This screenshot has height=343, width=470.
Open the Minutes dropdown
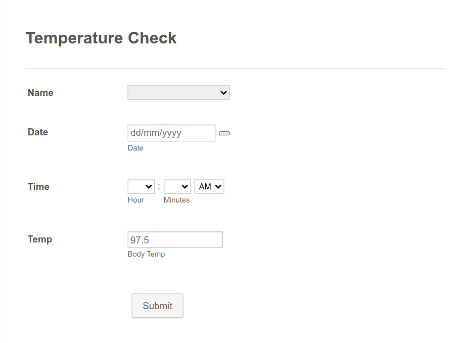(x=177, y=186)
